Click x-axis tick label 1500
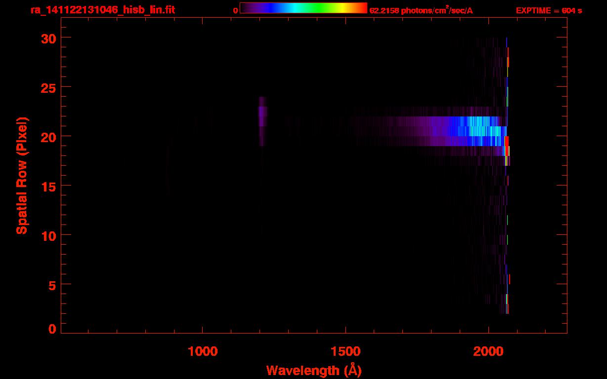The height and width of the screenshot is (379, 607). (x=346, y=351)
